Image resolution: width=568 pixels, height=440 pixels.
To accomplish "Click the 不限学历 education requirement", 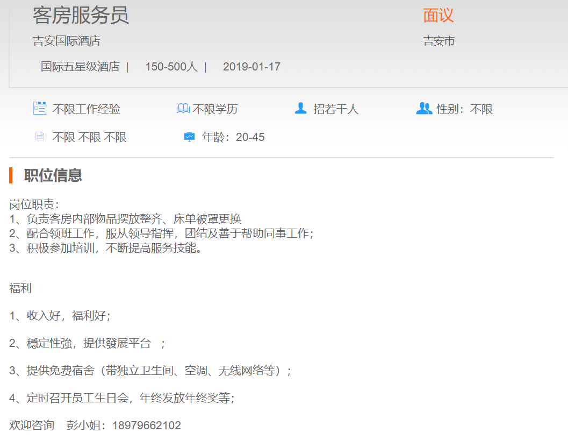I will click(x=215, y=109).
